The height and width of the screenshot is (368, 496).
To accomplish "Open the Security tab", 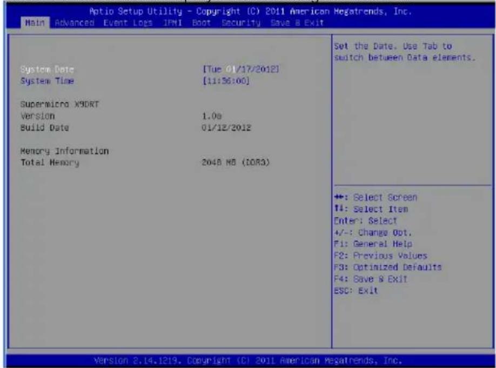I will click(x=241, y=23).
